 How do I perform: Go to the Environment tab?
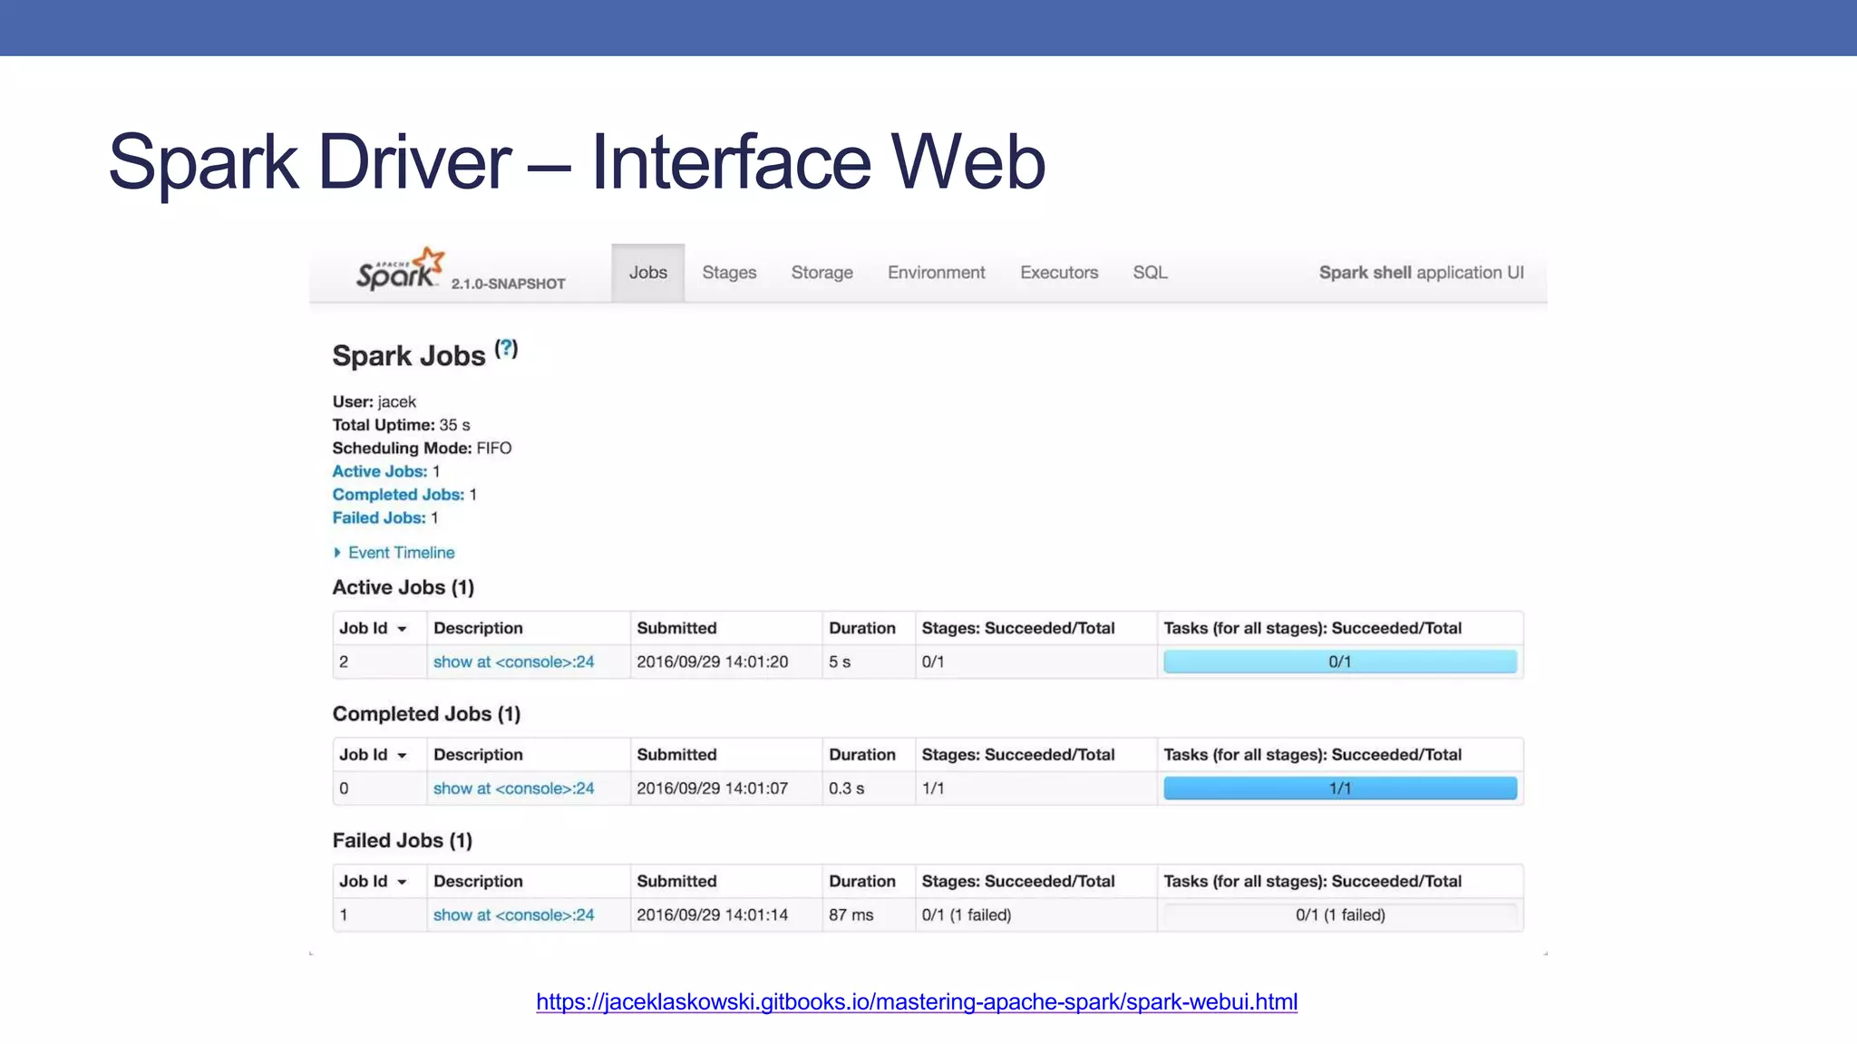click(936, 273)
